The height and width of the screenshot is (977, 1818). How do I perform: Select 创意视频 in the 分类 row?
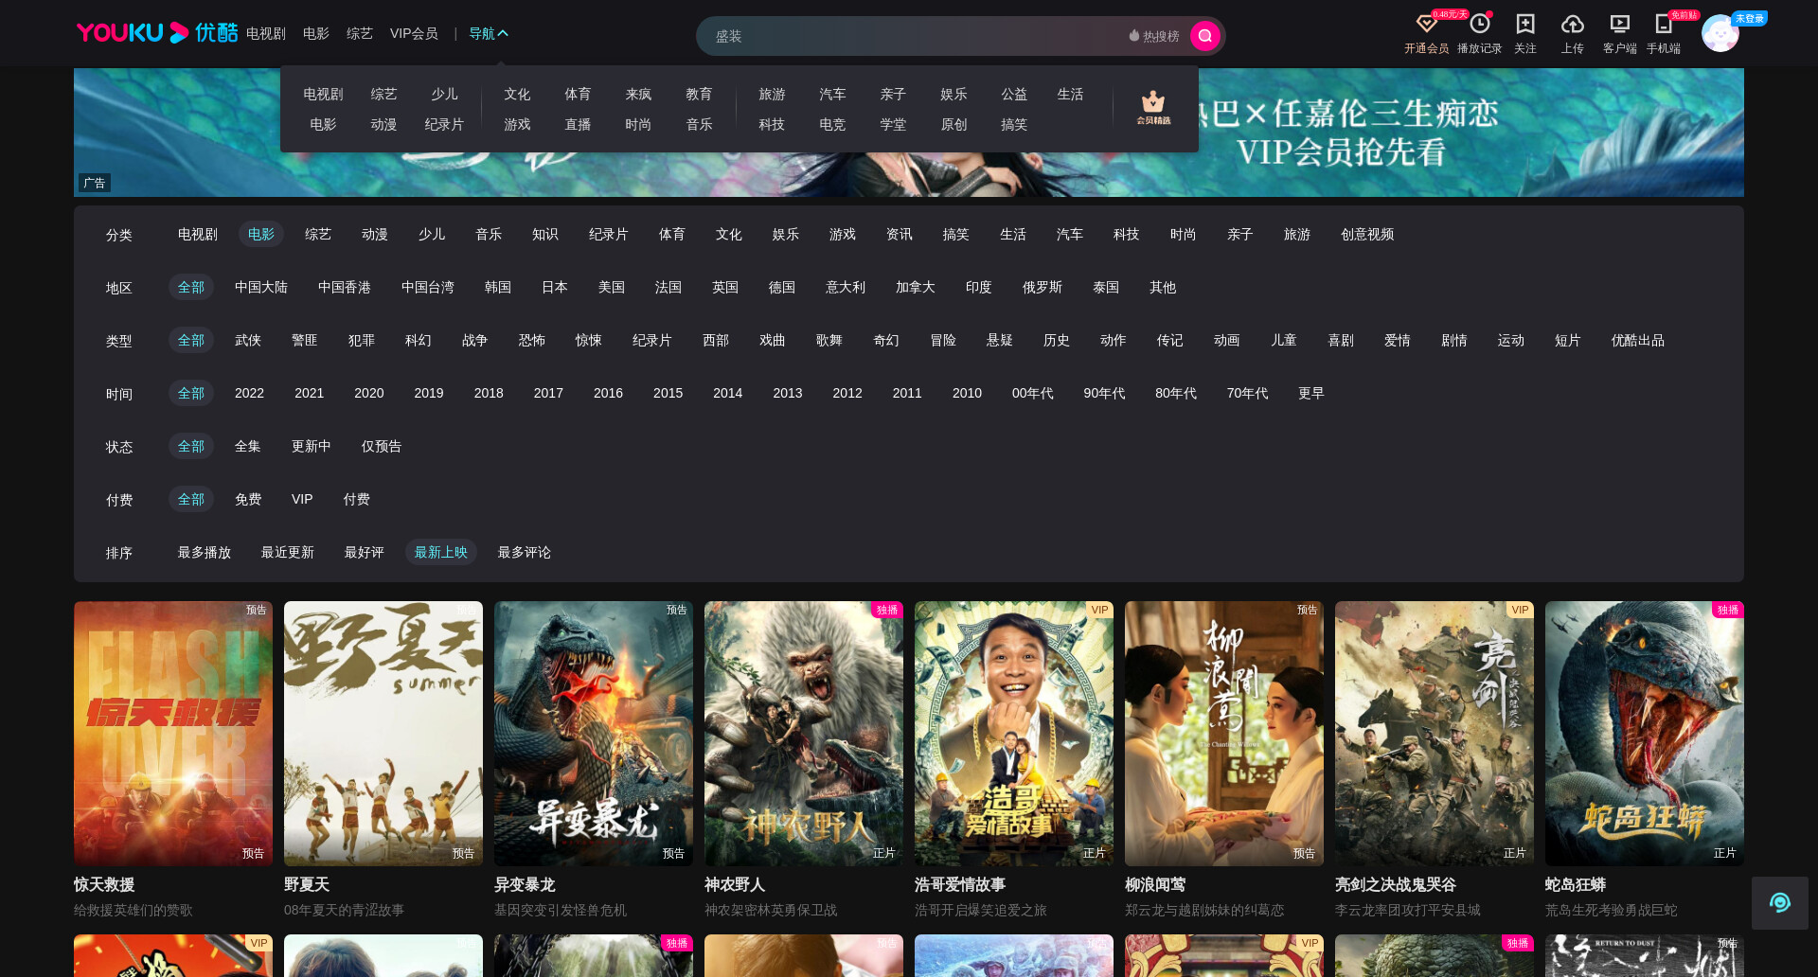tap(1366, 234)
